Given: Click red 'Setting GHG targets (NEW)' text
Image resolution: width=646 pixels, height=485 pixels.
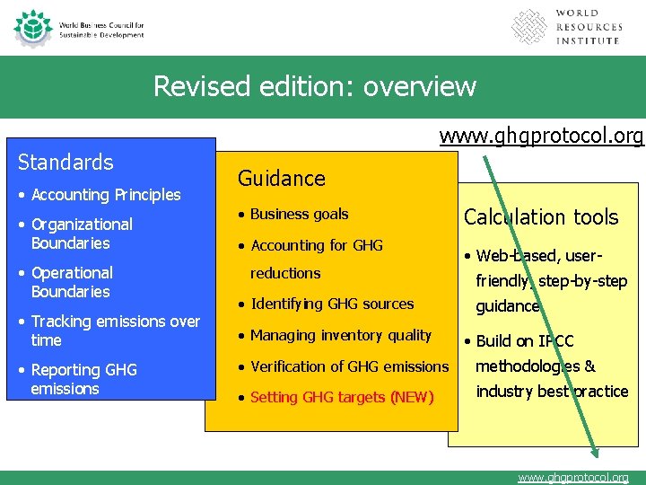Looking at the screenshot, I should pos(342,397).
